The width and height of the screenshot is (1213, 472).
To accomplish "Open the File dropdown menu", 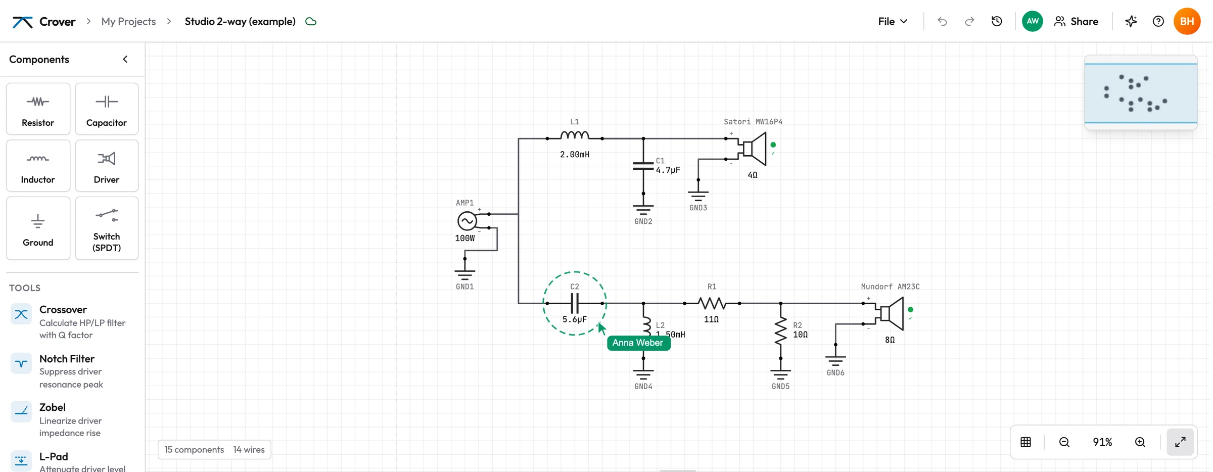I will point(893,21).
